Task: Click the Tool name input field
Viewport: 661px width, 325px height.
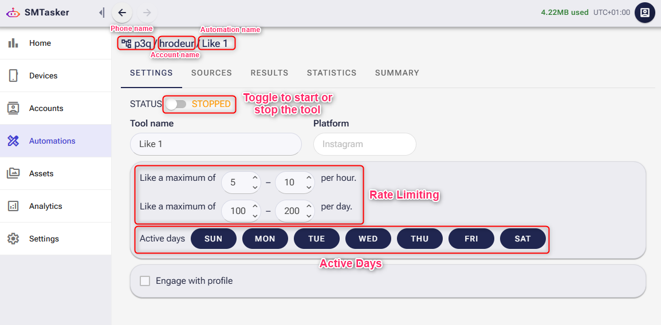Action: 215,144
